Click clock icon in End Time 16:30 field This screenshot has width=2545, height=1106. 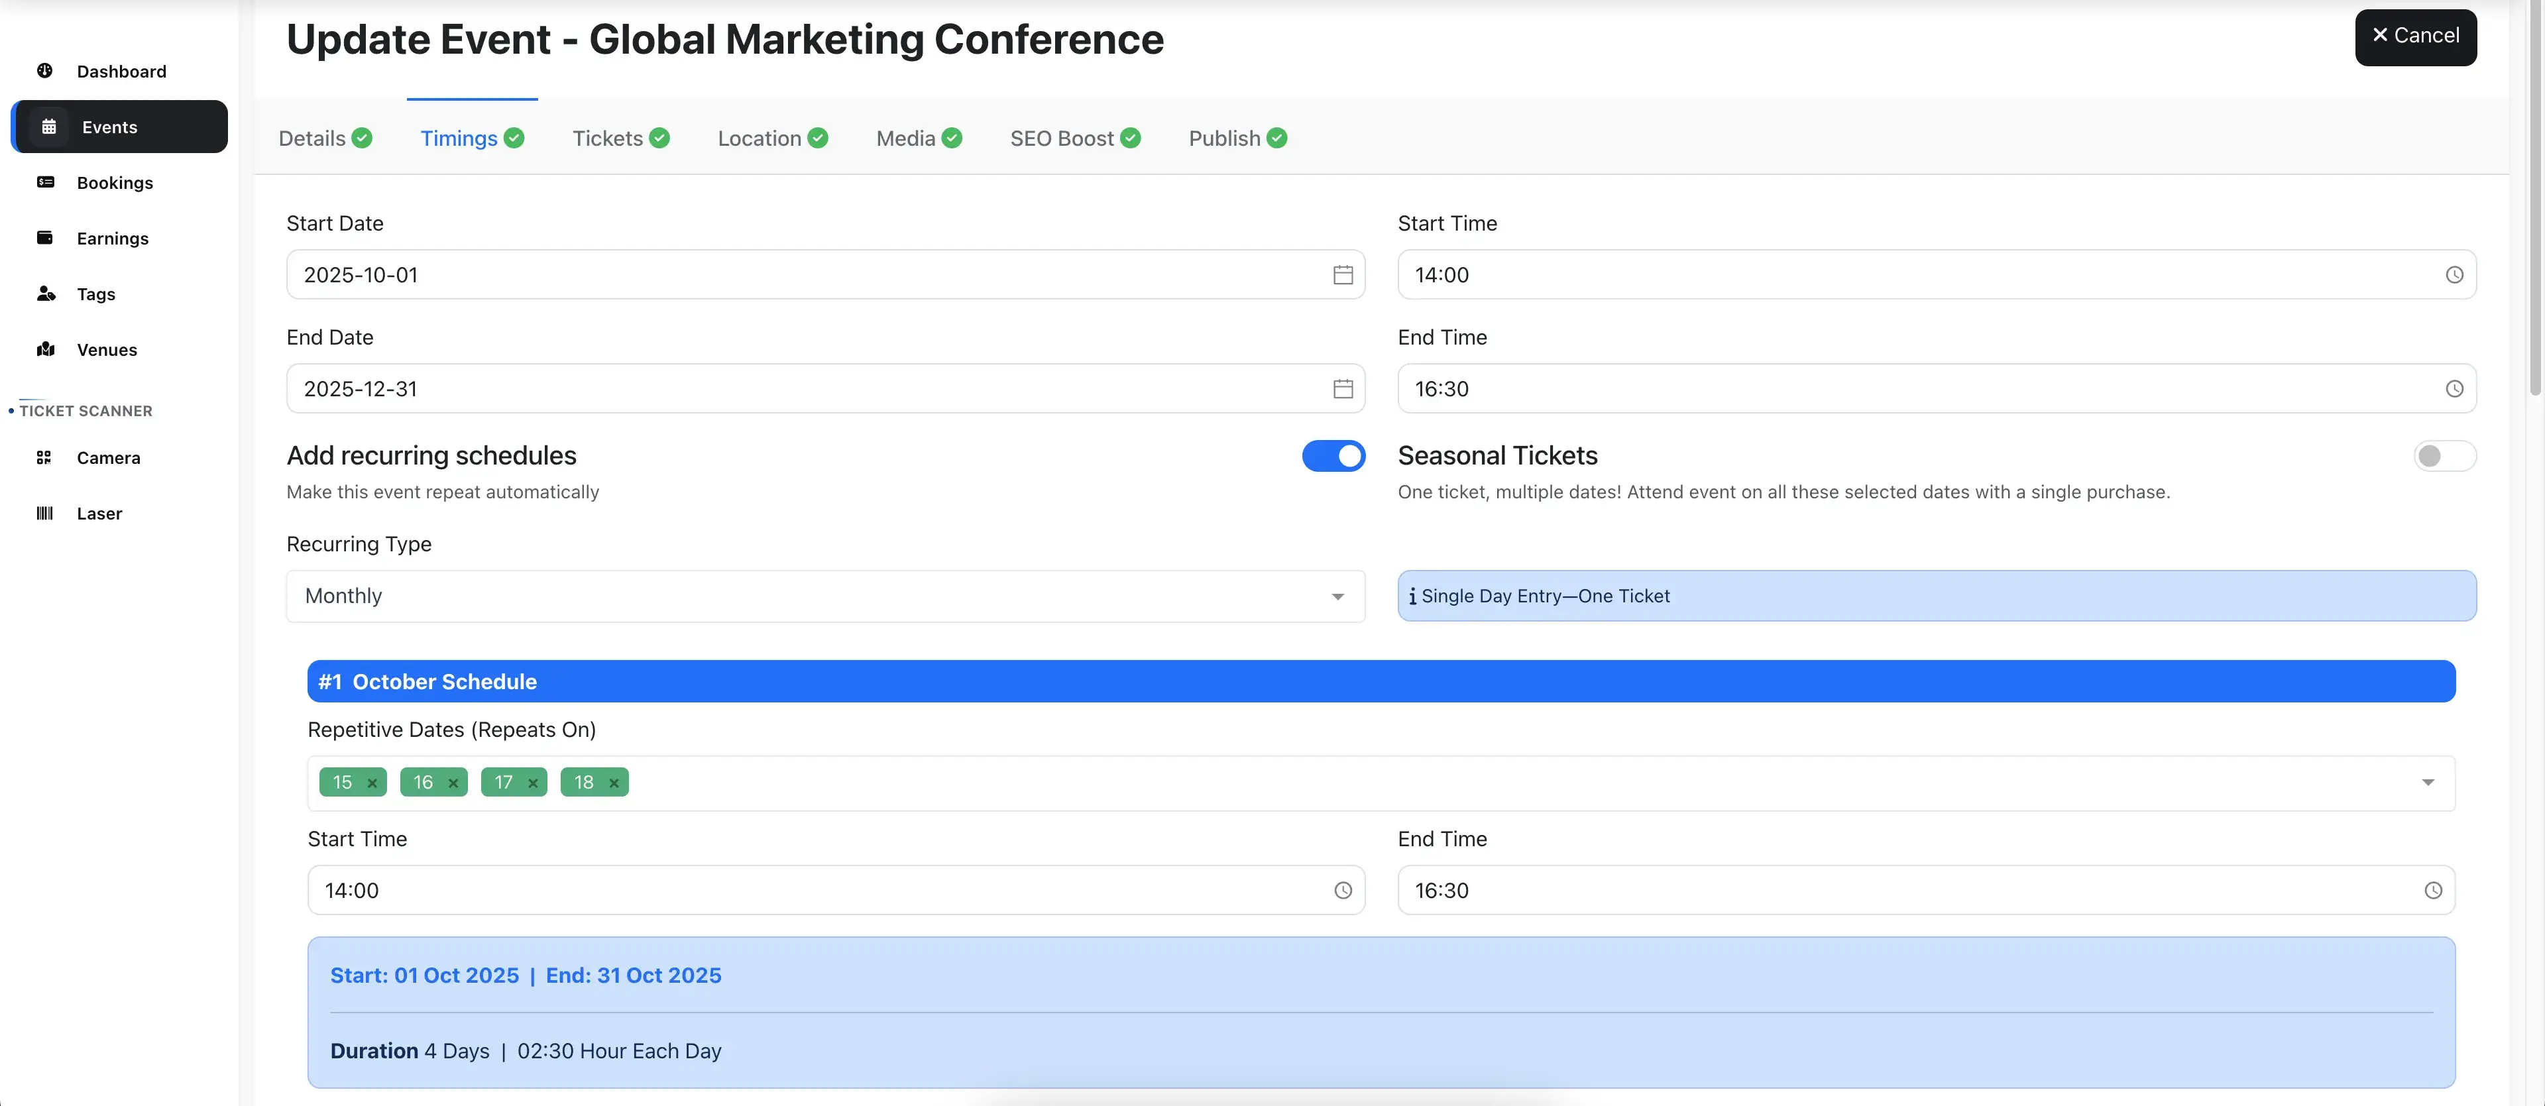[2454, 389]
